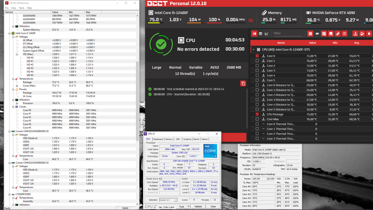This screenshot has width=373, height=210.
Task: Click the Sensor column header in HWMonitor
Action: (x=27, y=12)
